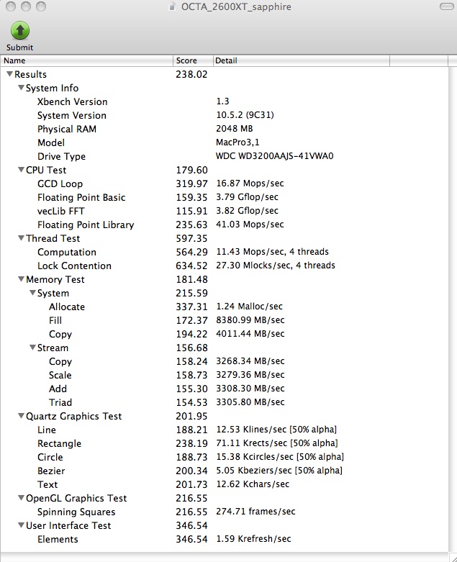Select the Elements row
The height and width of the screenshot is (562, 457).
(x=224, y=539)
